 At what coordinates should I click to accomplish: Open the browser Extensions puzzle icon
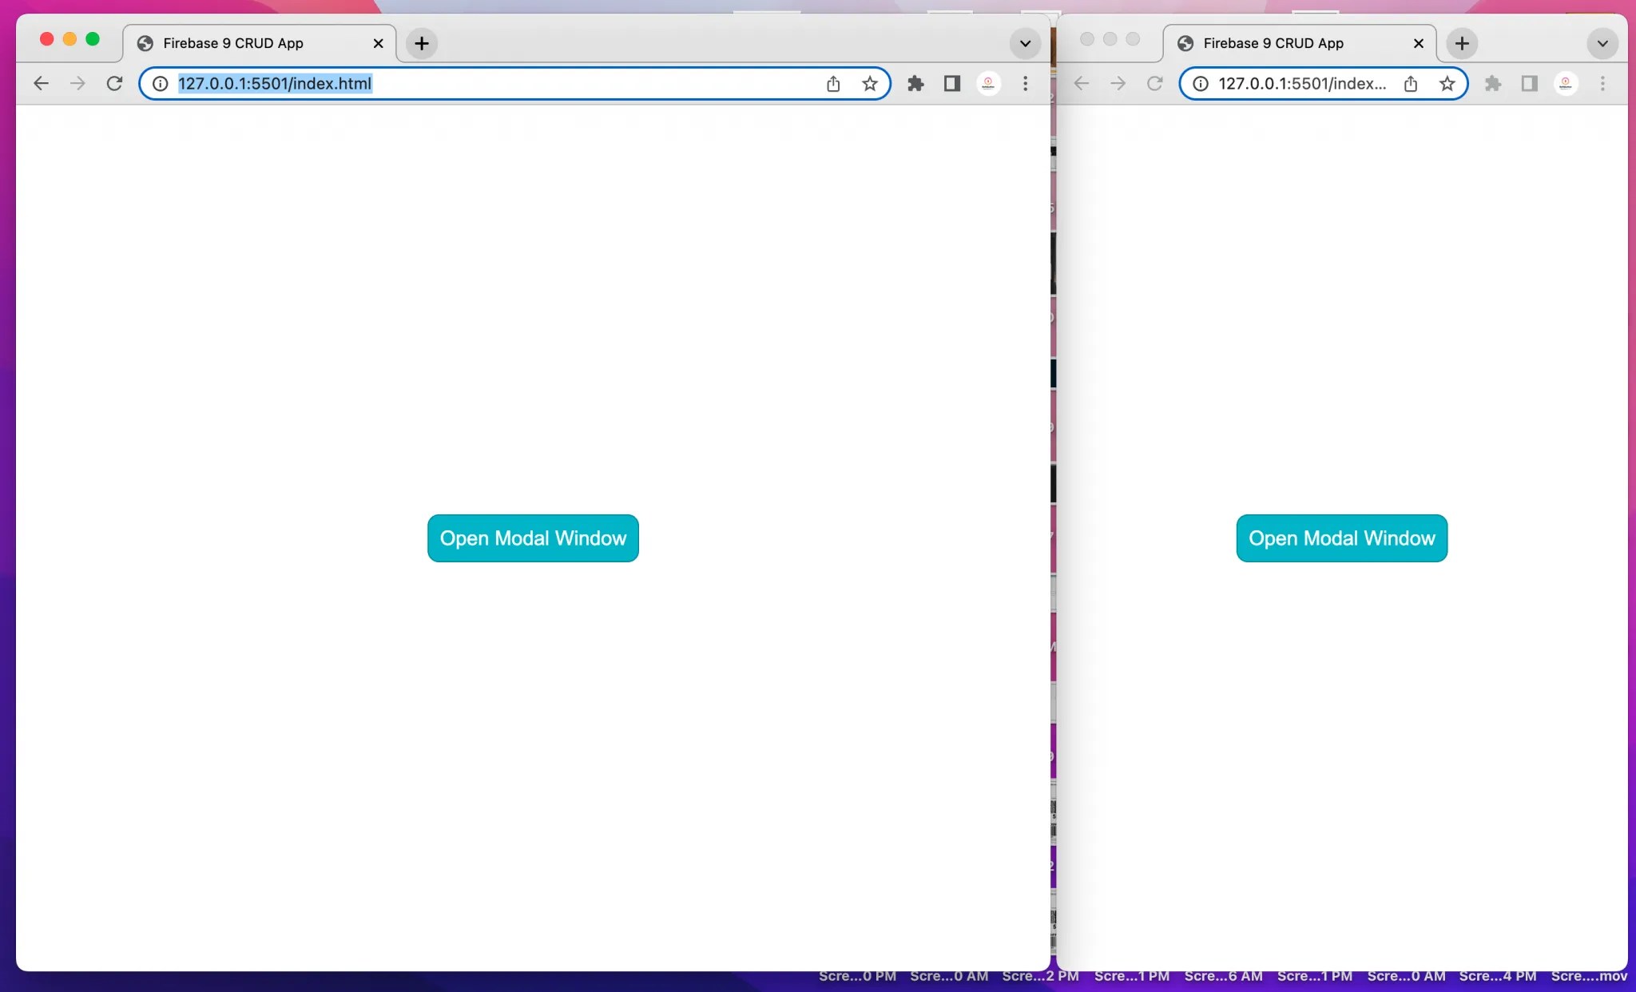915,83
